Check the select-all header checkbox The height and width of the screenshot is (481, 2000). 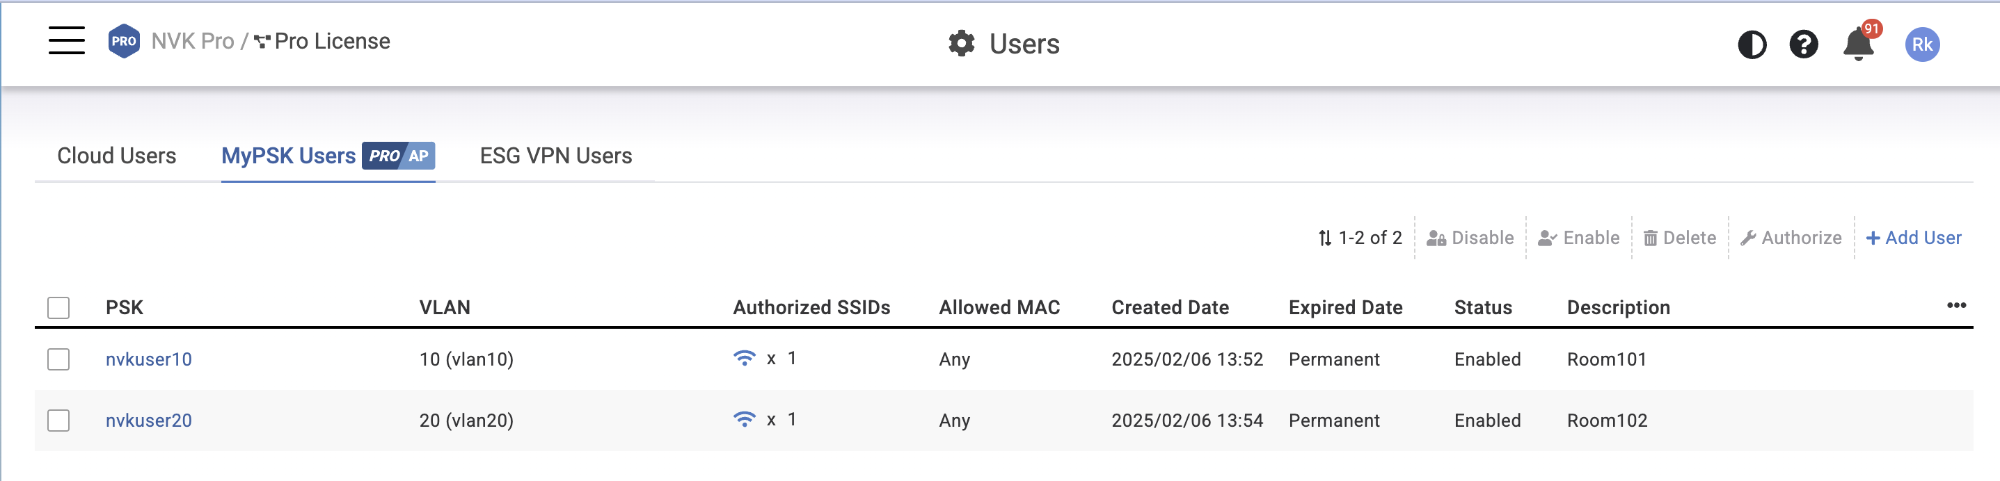pyautogui.click(x=58, y=308)
